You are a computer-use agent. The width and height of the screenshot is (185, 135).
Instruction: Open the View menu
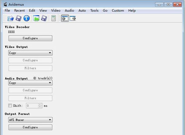[x=43, y=11]
